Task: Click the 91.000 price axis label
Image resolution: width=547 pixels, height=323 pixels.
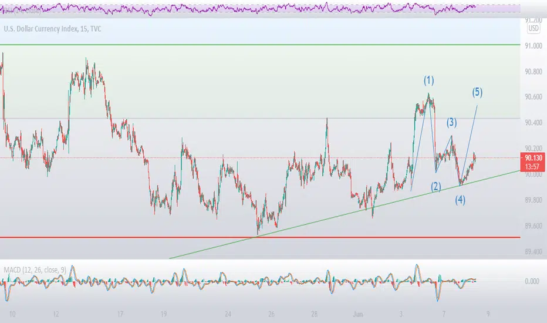Action: (534, 46)
